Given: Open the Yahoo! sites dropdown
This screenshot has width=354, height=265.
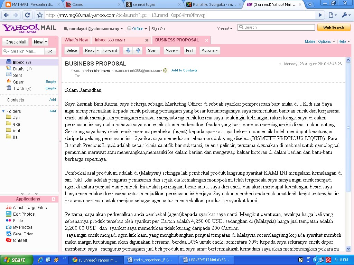Looking at the screenshot, I should click(225, 29).
